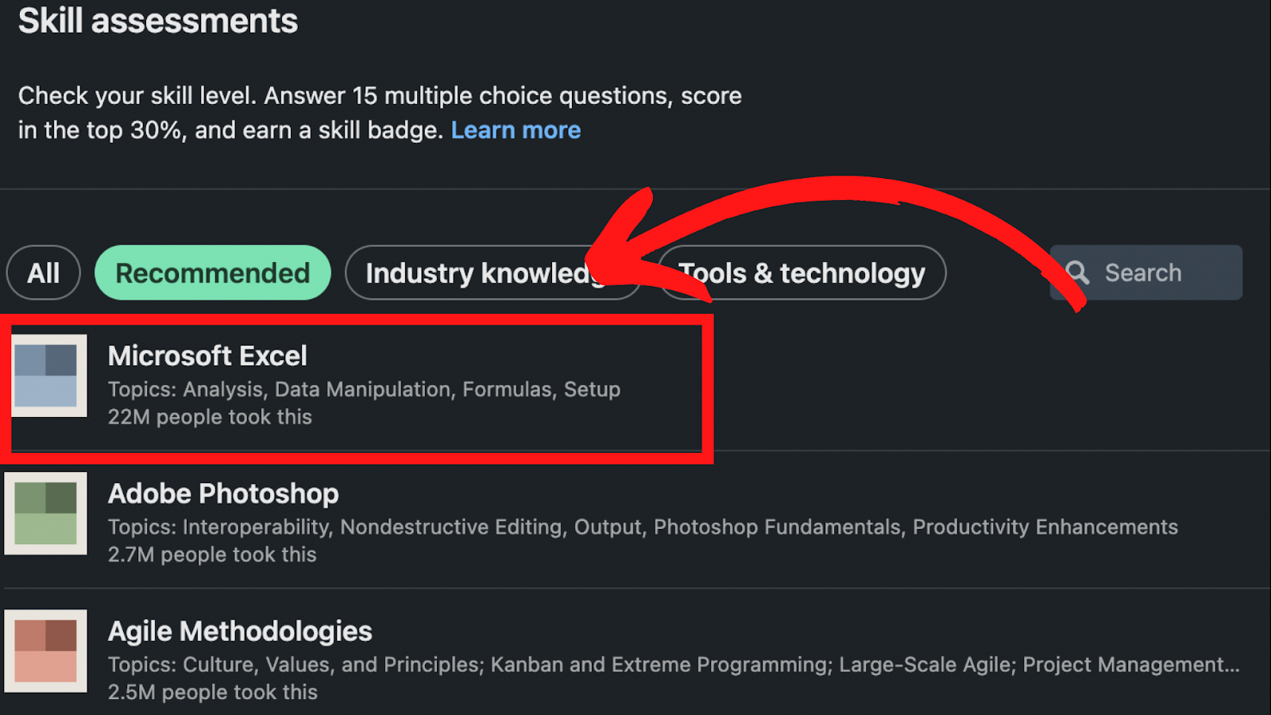Click the Adobe Photoshop assessment icon

tap(45, 513)
